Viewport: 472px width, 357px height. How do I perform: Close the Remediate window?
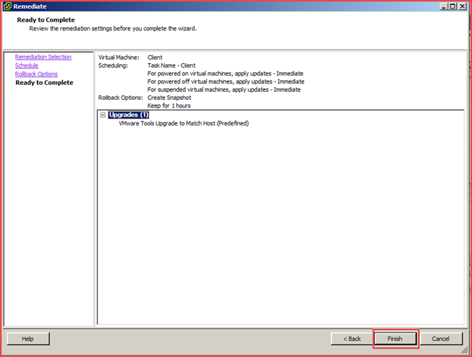[462, 6]
